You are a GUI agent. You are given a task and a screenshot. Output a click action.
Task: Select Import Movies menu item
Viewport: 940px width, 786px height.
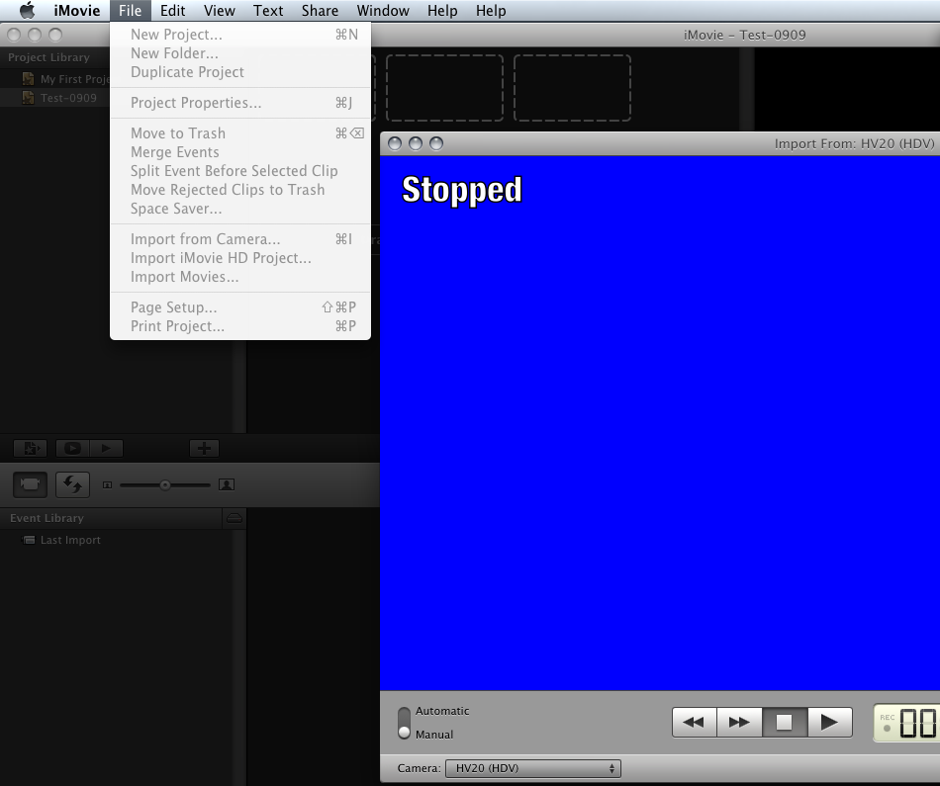tap(240, 277)
